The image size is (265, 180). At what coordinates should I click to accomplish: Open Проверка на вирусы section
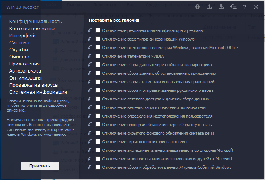pyautogui.click(x=34, y=85)
